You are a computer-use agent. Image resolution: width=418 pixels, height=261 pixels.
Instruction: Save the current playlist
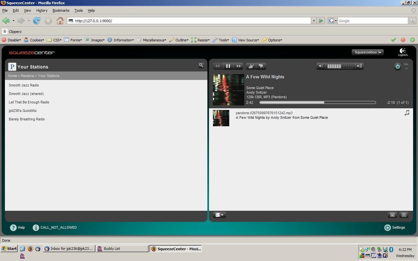tap(393, 215)
